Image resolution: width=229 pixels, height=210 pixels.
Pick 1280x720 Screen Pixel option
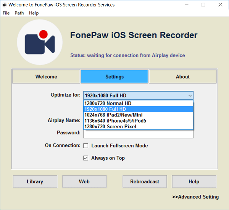click(x=138, y=126)
